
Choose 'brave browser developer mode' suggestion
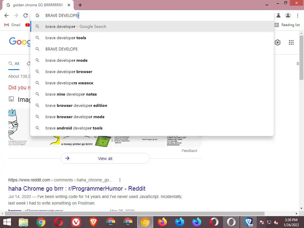tap(152, 117)
